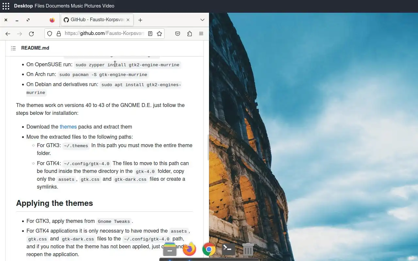The width and height of the screenshot is (418, 261).
Task: Open the Music menu in top bar
Action: click(x=77, y=6)
